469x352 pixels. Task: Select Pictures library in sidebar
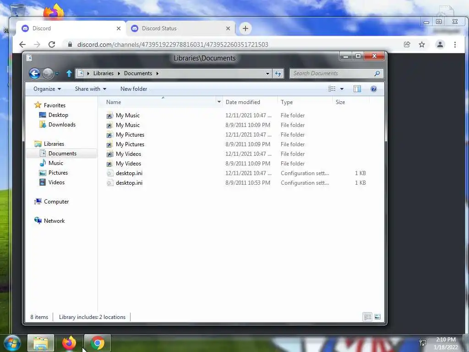pyautogui.click(x=54, y=173)
